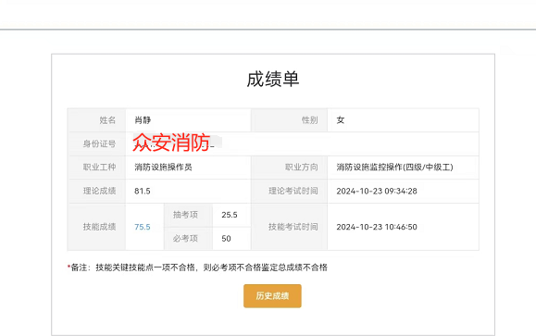Click the 姓名 label cell
The width and height of the screenshot is (536, 336).
(x=97, y=120)
